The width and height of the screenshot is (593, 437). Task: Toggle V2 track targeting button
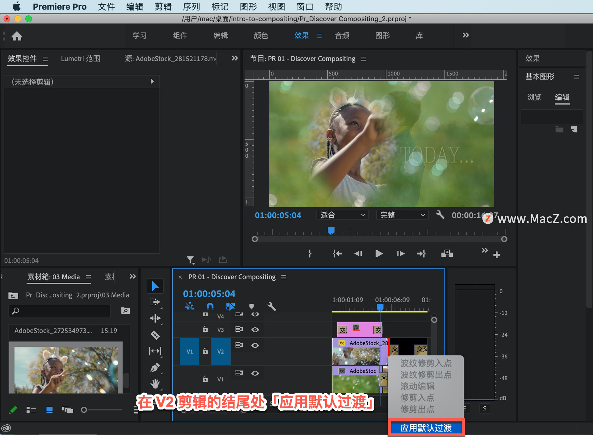click(221, 351)
